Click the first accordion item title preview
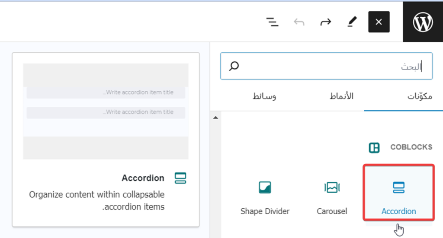The height and width of the screenshot is (238, 443). click(106, 92)
